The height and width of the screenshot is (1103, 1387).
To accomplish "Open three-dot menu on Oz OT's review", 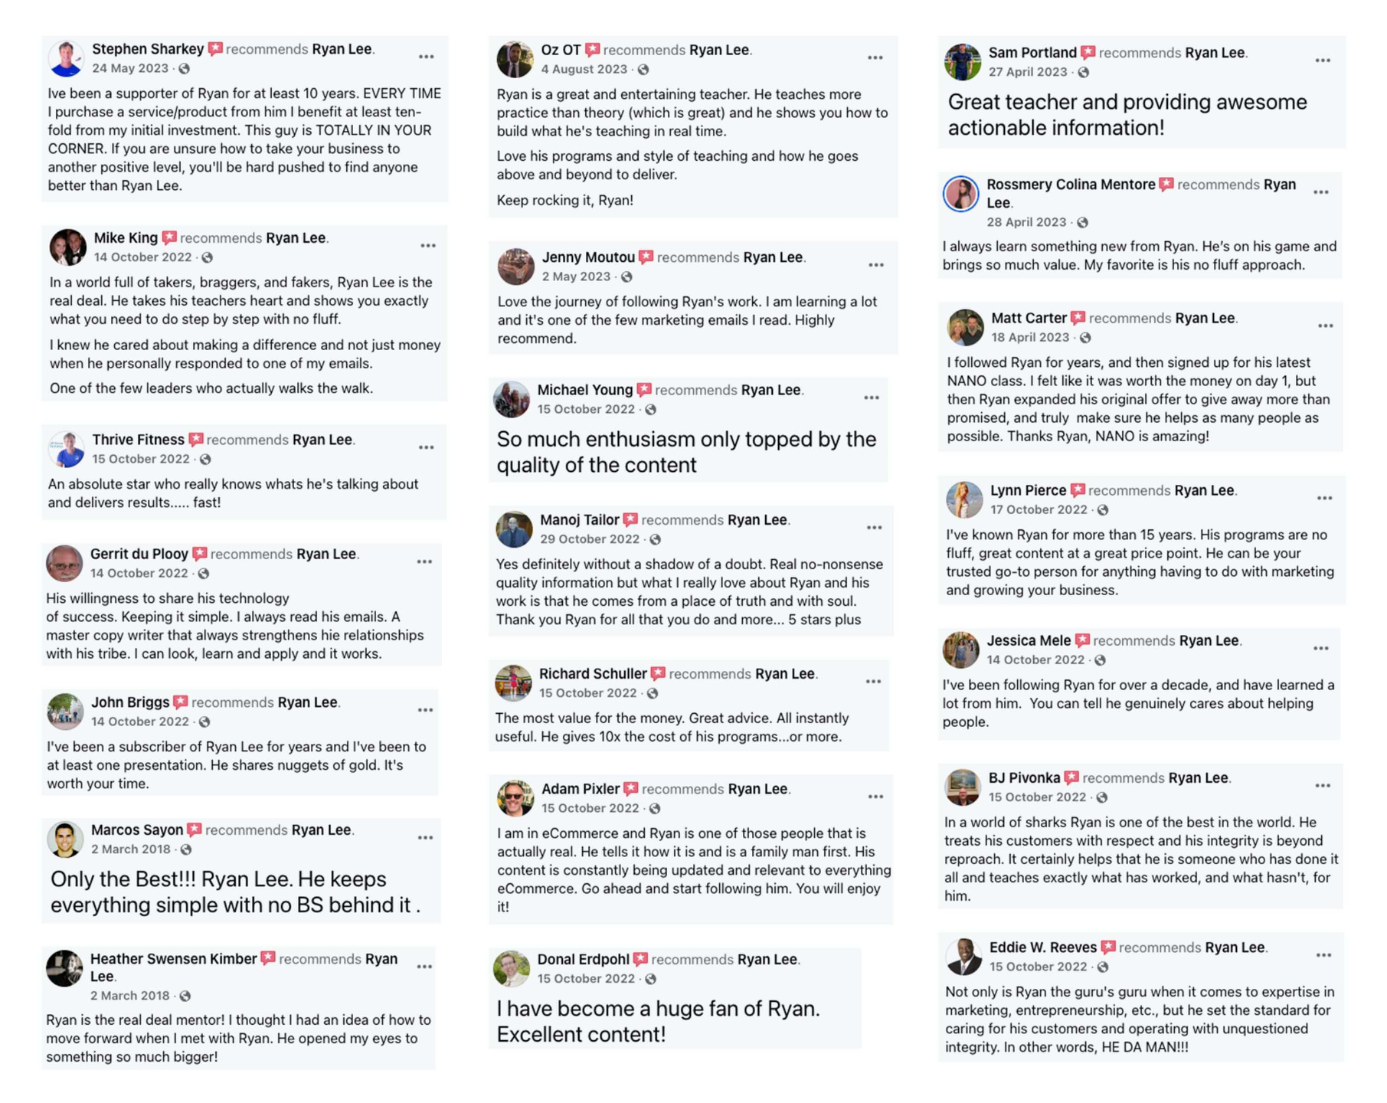I will [875, 57].
